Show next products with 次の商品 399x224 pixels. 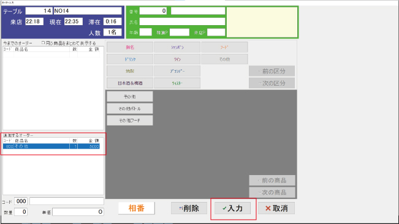(272, 192)
